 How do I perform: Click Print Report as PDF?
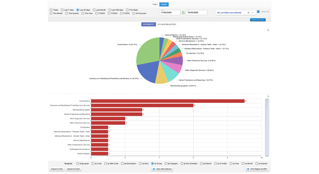[257, 169]
